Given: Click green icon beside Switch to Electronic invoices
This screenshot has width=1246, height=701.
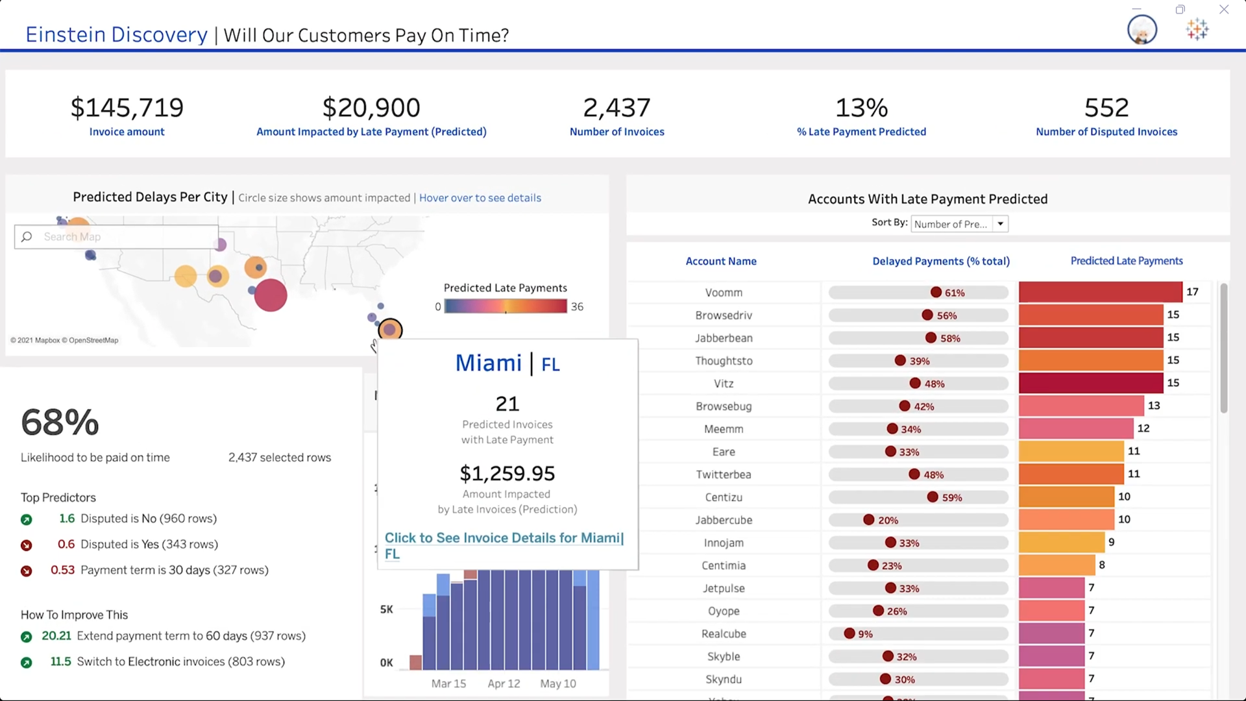Looking at the screenshot, I should (x=26, y=663).
